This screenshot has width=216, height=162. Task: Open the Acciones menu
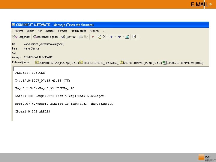pyautogui.click(x=94, y=31)
